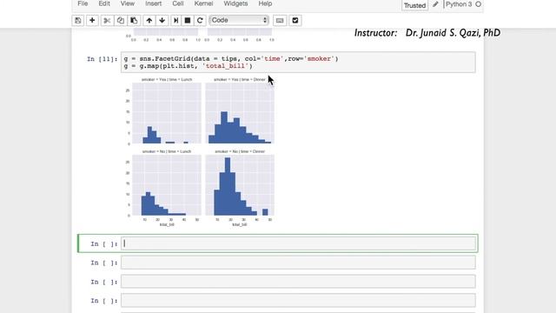Screen dimensions: 556x313
Task: Click the smoker No, time Lunch histogram
Action: point(167,185)
